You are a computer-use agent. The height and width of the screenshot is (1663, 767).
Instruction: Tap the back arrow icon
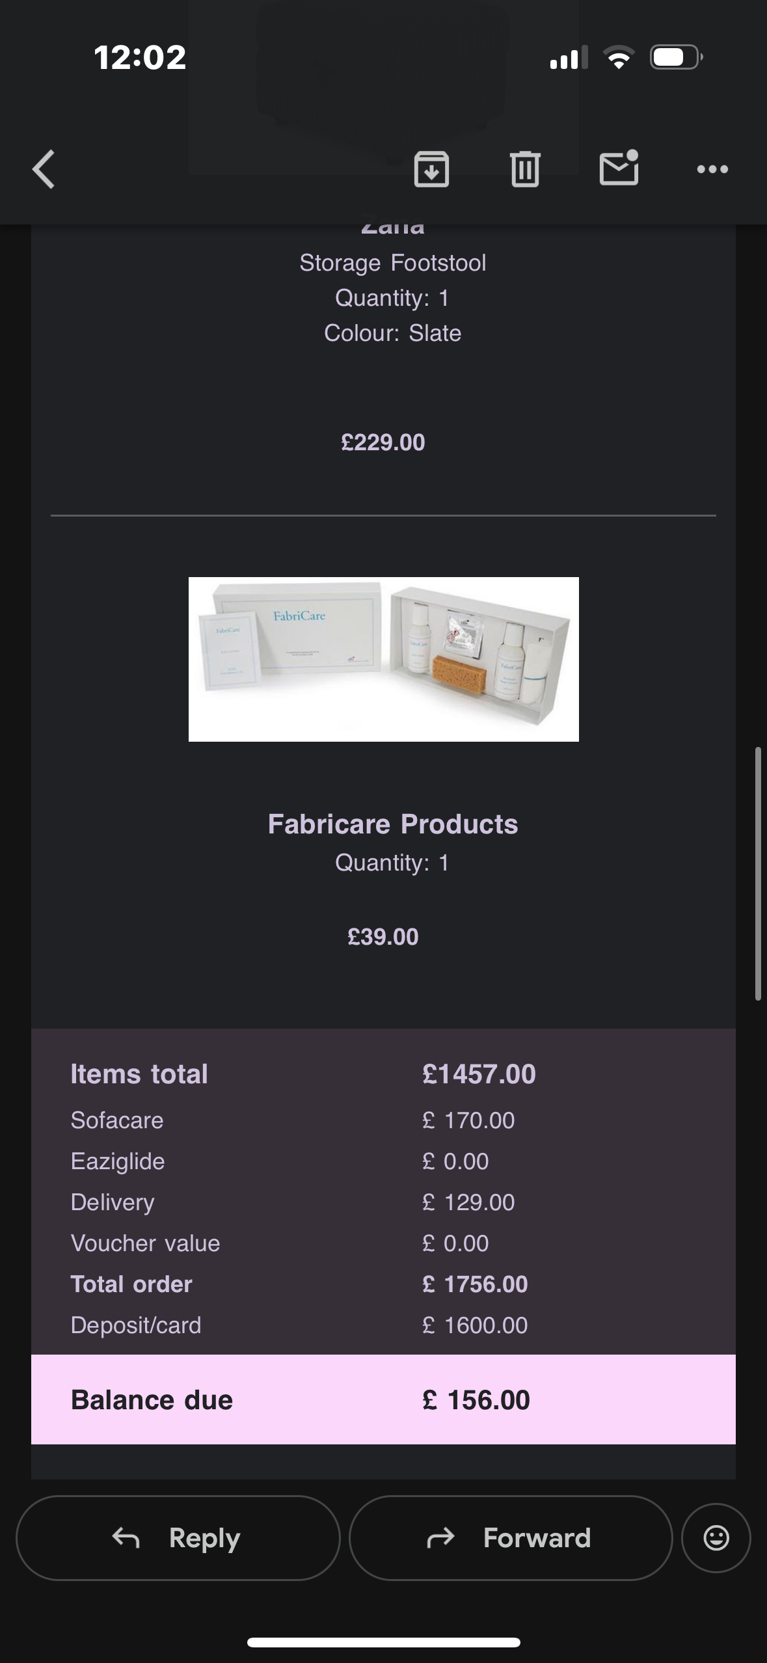(x=44, y=169)
